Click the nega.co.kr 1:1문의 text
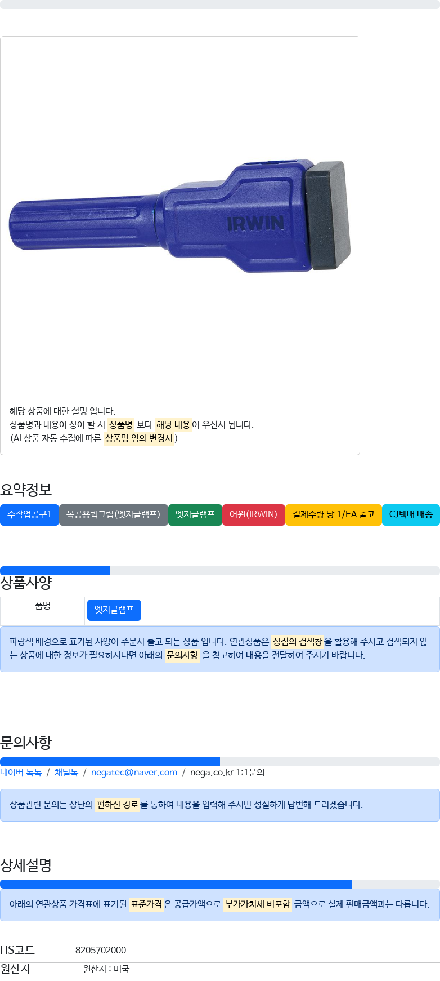Viewport: 440px width, 981px height. click(x=227, y=772)
